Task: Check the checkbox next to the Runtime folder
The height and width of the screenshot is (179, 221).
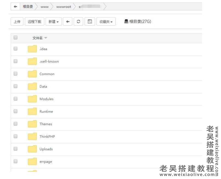Action: click(x=15, y=111)
